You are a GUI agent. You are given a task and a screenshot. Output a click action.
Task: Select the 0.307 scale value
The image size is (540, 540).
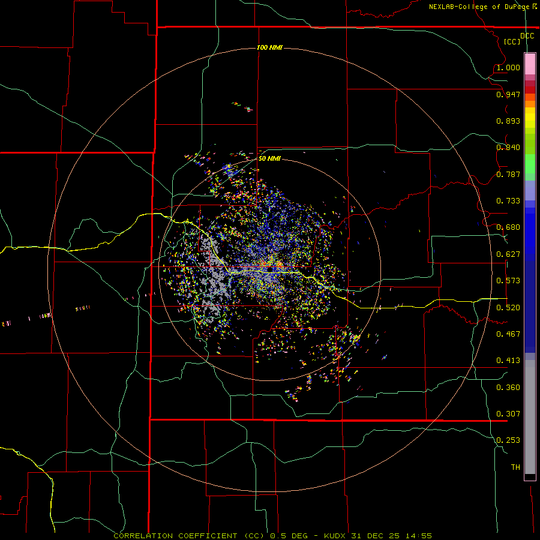508,414
